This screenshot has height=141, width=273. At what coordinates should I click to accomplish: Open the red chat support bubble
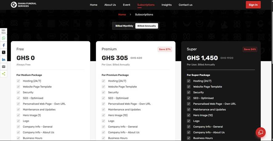click(x=261, y=132)
